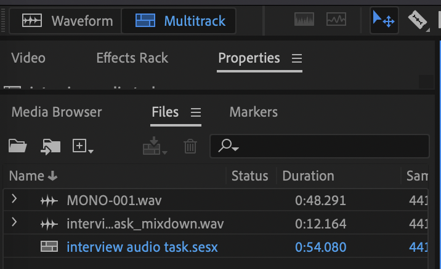Click the Import File icon
441x269 pixels.
[51, 146]
